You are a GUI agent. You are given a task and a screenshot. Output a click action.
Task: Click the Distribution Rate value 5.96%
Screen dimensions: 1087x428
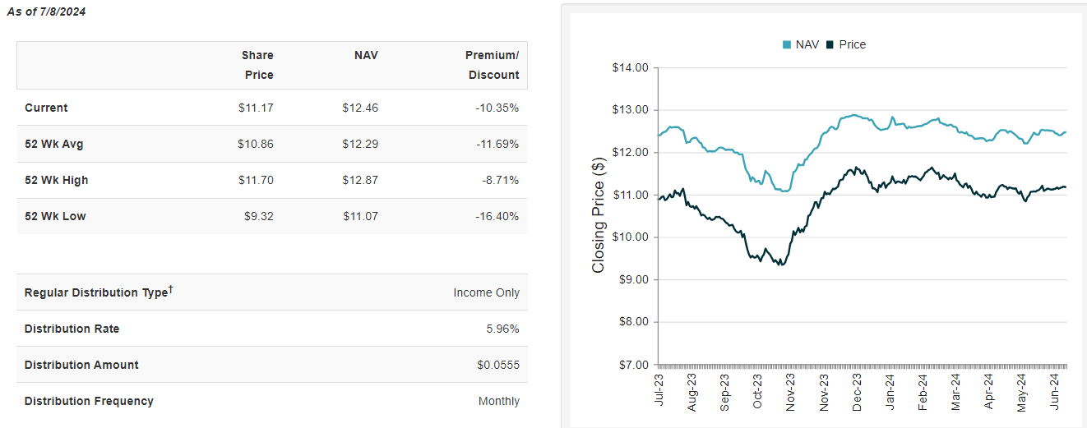[503, 329]
